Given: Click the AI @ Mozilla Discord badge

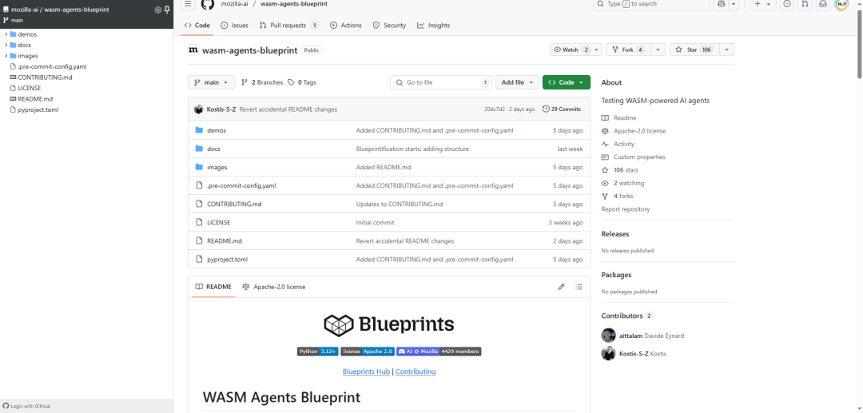Looking at the screenshot, I should (x=439, y=351).
